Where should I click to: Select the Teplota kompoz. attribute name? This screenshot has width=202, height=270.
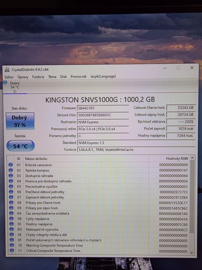coord(37,170)
